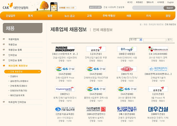
Task: Open 채용박람회 in the sidebar
Action: [x=14, y=39]
